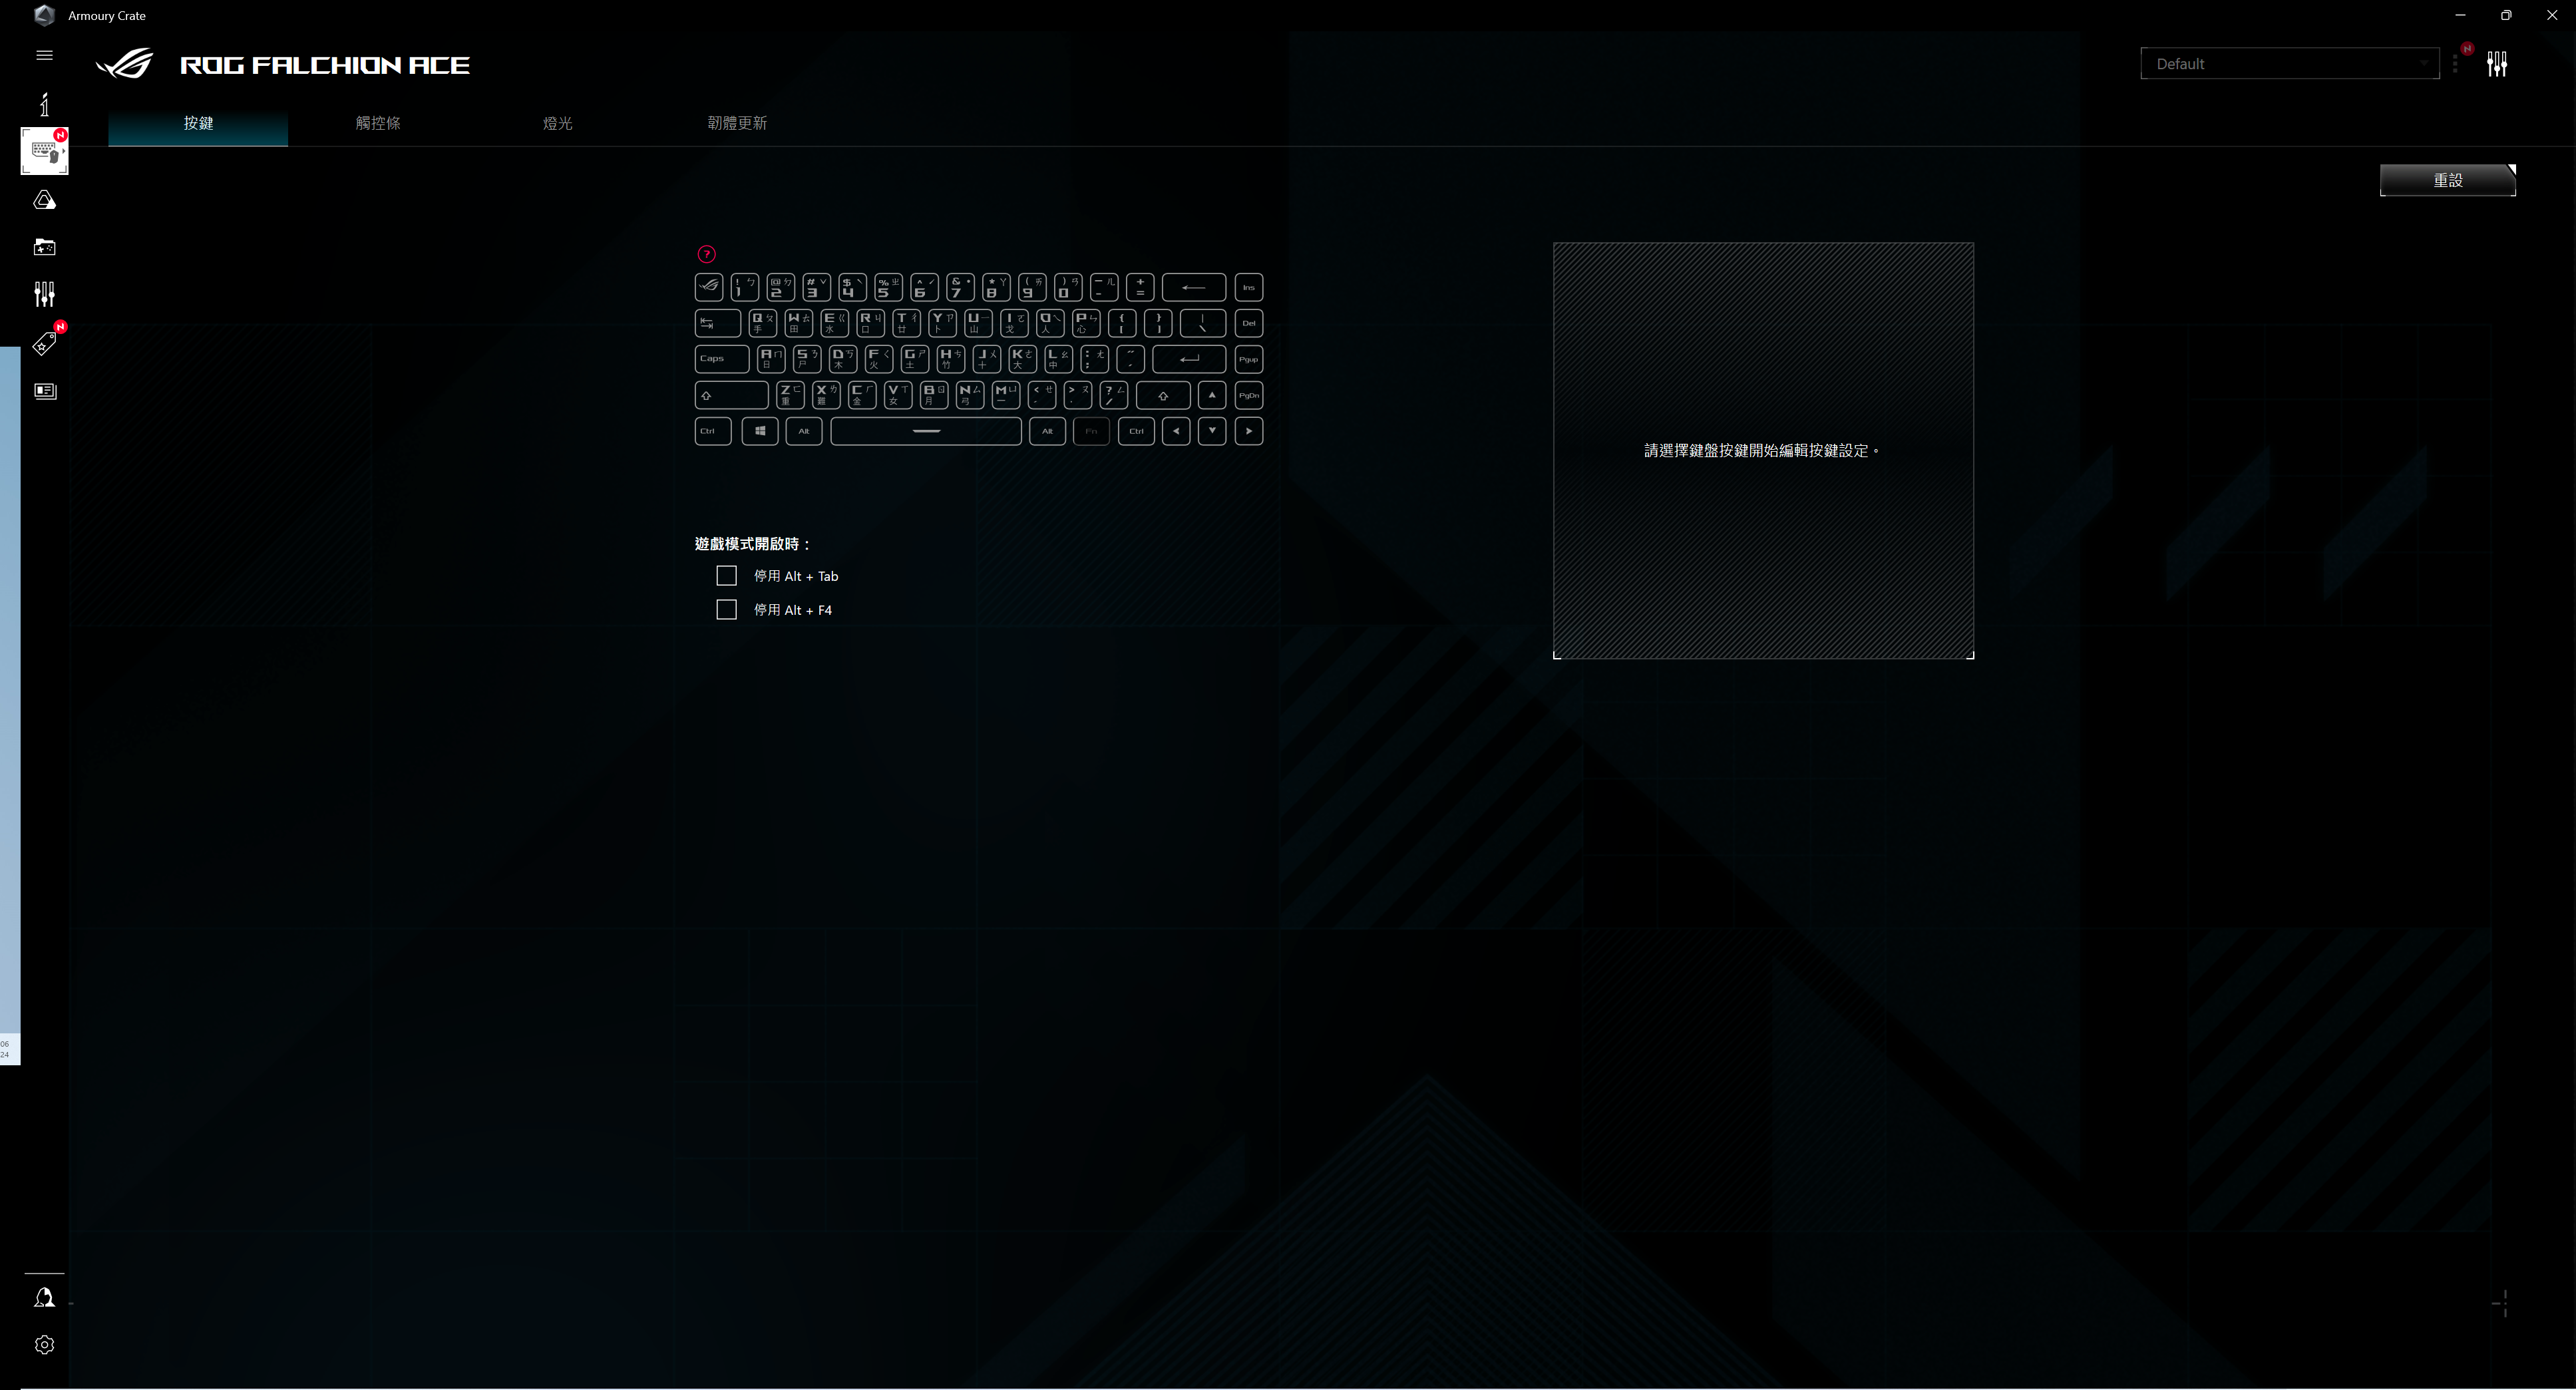Screen dimensions: 2576x1390
Task: Select the number 1 key on layout
Action: pos(745,287)
